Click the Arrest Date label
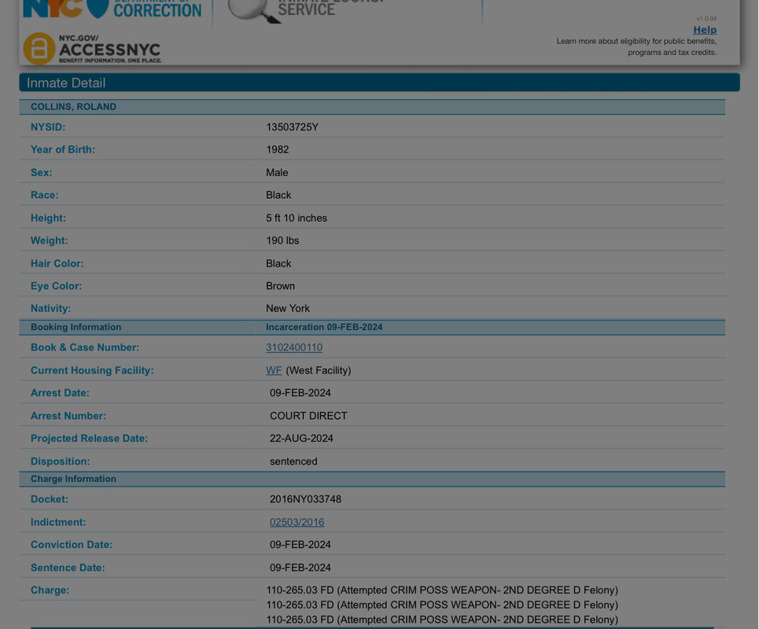Image resolution: width=759 pixels, height=629 pixels. [x=60, y=393]
